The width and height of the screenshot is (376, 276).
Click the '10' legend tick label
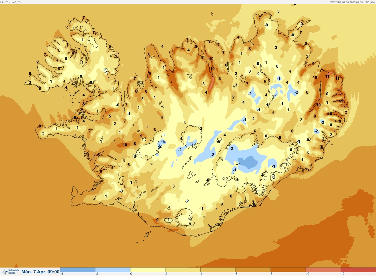pyautogui.click(x=307, y=274)
